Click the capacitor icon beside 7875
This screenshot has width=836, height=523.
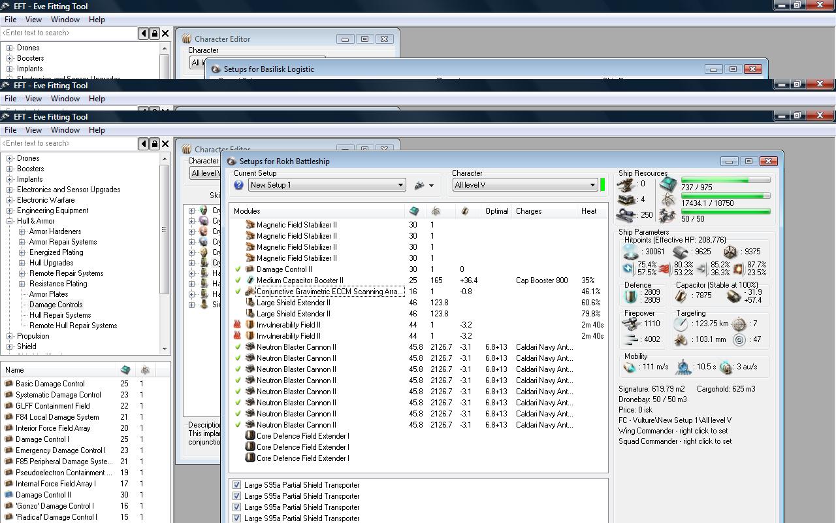click(681, 296)
